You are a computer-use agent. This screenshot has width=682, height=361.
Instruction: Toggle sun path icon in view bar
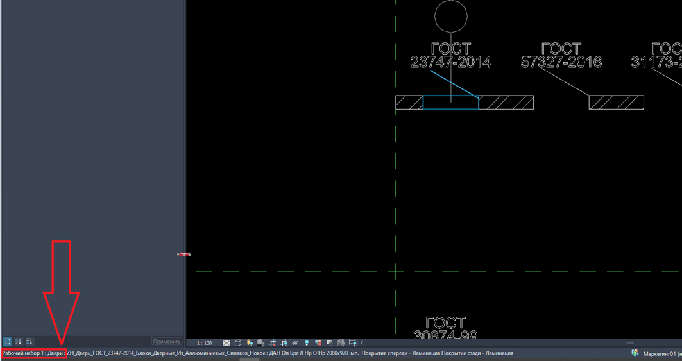click(249, 343)
